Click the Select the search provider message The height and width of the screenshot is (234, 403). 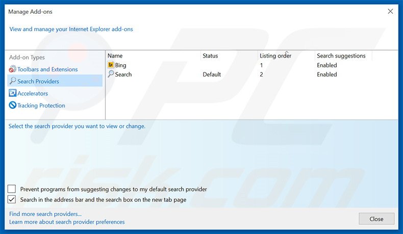click(x=77, y=126)
